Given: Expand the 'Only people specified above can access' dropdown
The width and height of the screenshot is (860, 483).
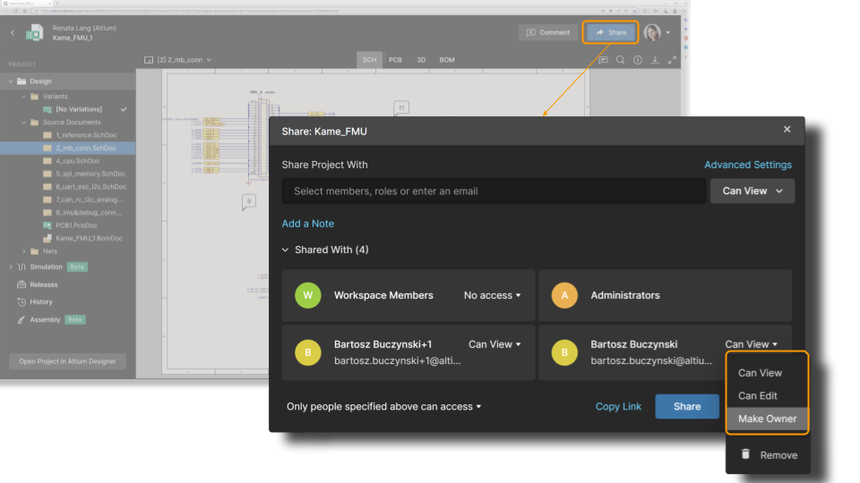Looking at the screenshot, I should pyautogui.click(x=383, y=407).
